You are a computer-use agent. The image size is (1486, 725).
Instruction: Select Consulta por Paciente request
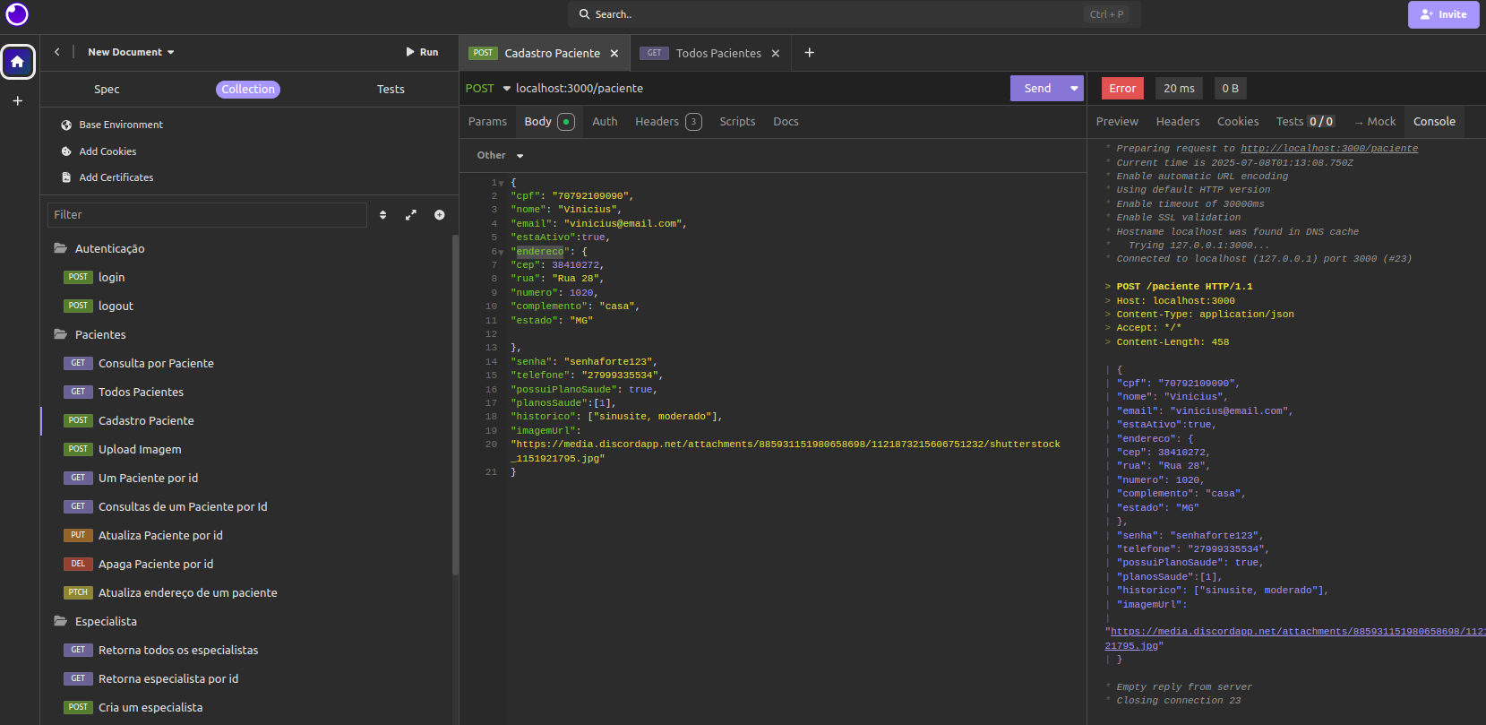(x=156, y=363)
